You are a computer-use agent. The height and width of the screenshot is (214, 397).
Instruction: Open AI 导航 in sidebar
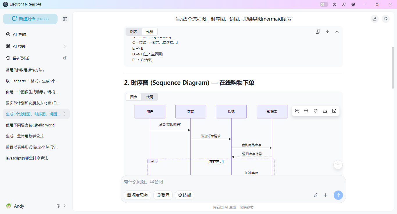click(x=36, y=34)
